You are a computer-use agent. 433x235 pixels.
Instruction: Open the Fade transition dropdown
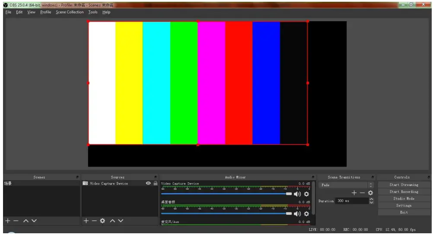pyautogui.click(x=346, y=185)
